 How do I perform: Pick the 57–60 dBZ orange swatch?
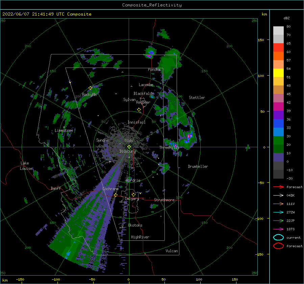[x=278, y=56]
